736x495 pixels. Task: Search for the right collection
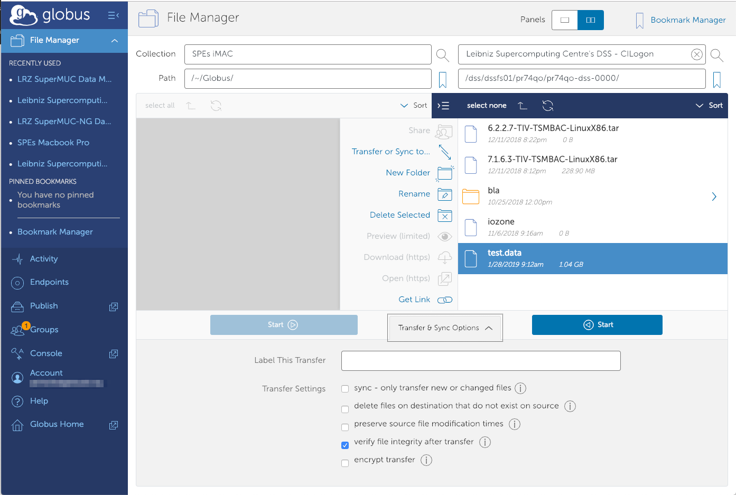click(716, 55)
